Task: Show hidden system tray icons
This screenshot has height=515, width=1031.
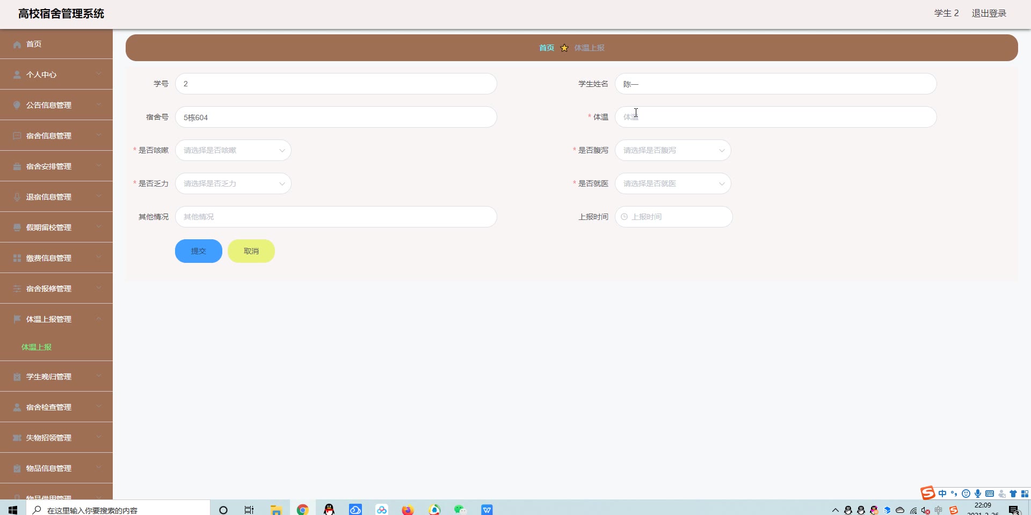Action: click(835, 510)
